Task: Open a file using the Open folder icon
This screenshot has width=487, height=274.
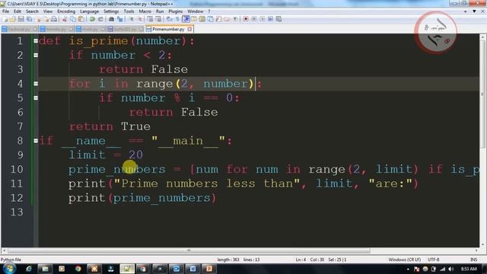Action: tap(12, 19)
